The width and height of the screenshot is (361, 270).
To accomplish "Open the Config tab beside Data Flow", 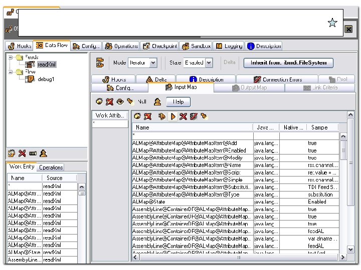I will click(x=86, y=46).
